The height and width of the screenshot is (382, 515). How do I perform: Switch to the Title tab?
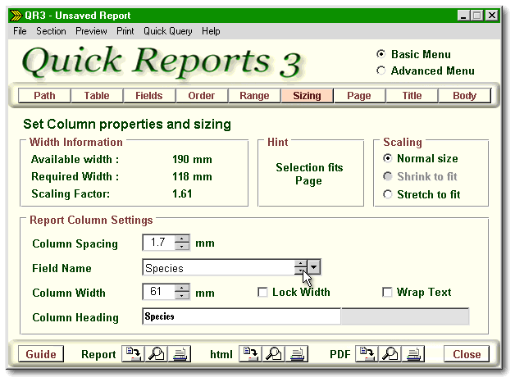tap(412, 95)
